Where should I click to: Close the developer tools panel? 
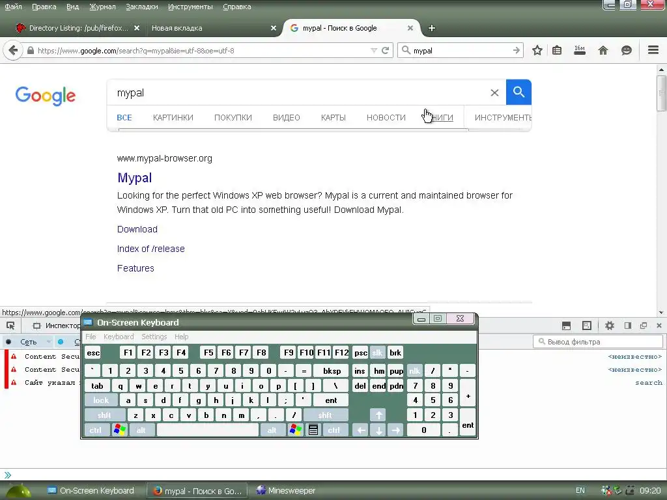tap(659, 326)
